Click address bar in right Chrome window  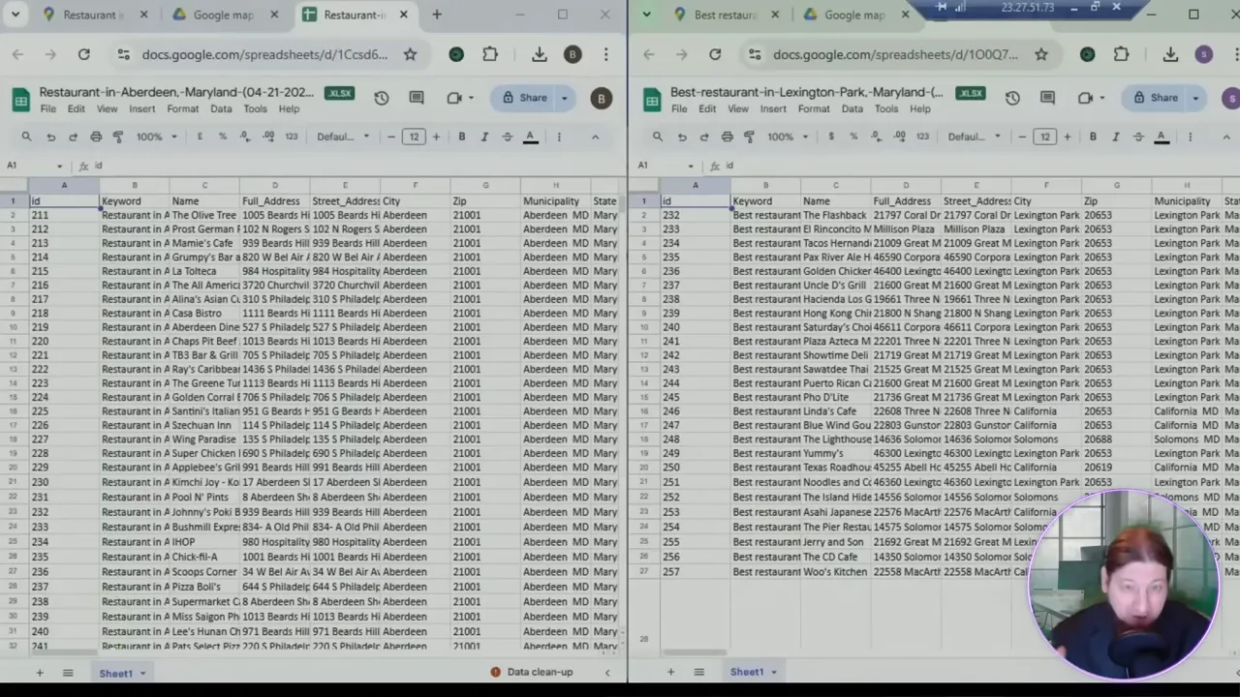(x=895, y=54)
